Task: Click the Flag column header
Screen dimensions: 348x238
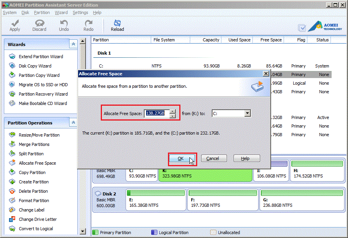Action: coord(295,40)
